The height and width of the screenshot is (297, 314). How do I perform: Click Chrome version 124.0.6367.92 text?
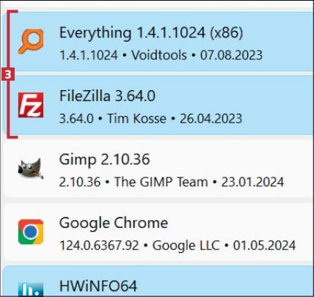click(x=99, y=246)
